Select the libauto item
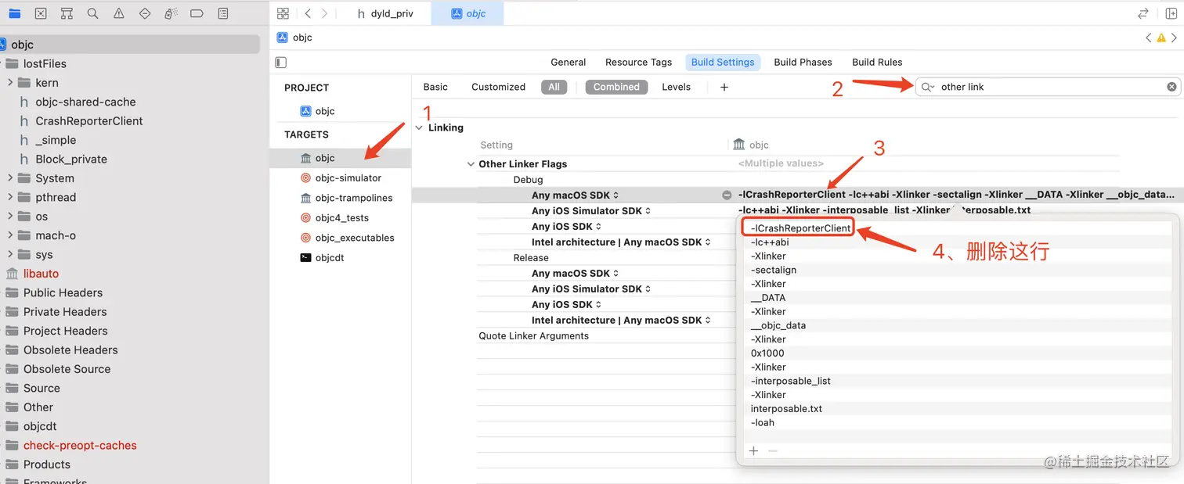 click(x=41, y=274)
